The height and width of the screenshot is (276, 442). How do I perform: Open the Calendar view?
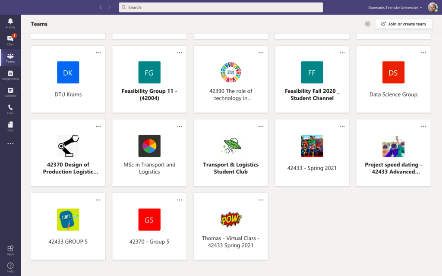tap(10, 92)
